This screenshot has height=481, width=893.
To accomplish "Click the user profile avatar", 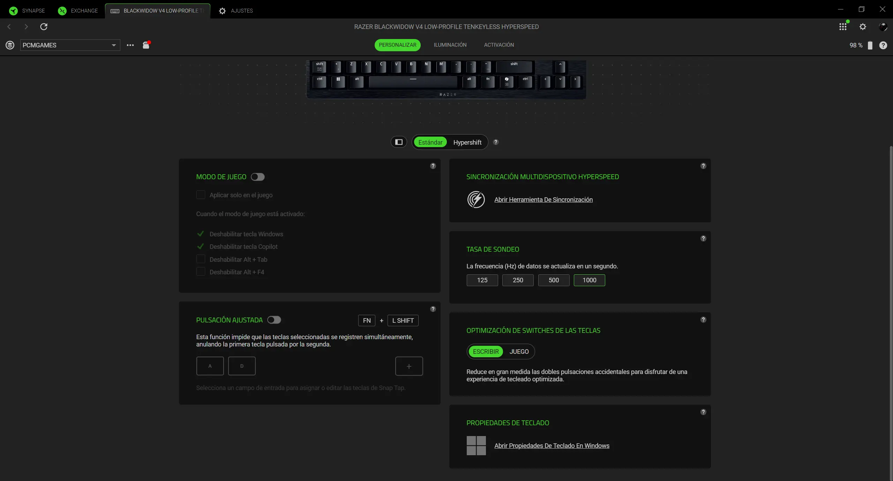I will (883, 26).
